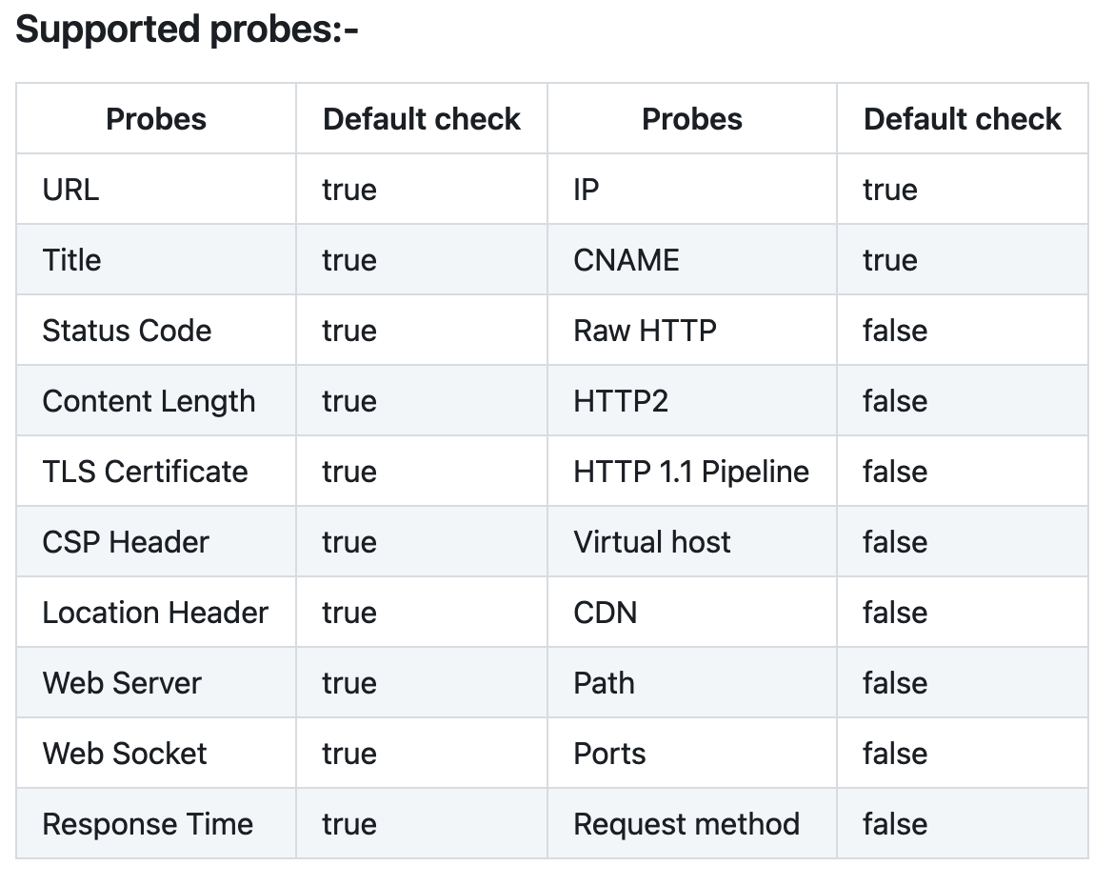Select the Web Socket cell
Screen dimensions: 1114x886
pyautogui.click(x=156, y=753)
